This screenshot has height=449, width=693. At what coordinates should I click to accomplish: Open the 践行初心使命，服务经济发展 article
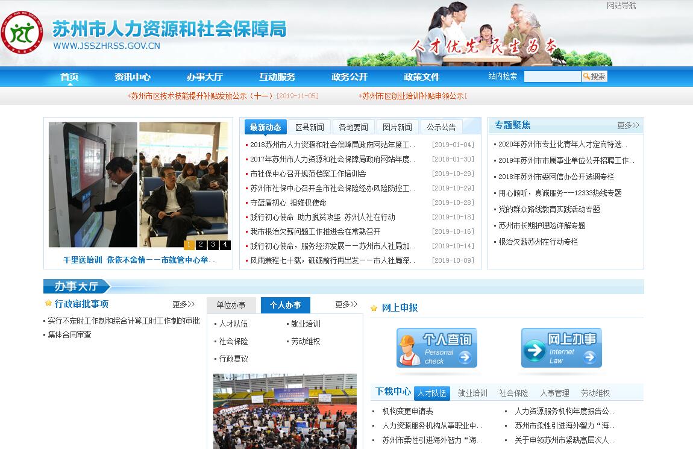coord(333,246)
